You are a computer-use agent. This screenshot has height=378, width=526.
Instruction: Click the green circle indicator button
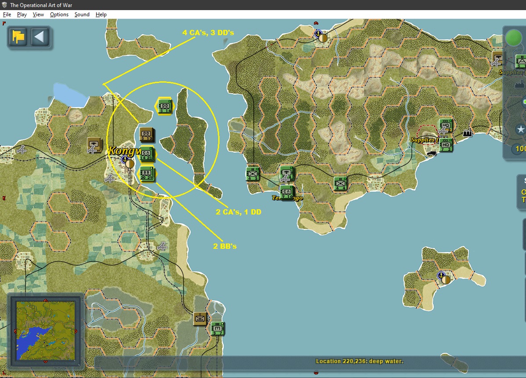click(x=514, y=38)
